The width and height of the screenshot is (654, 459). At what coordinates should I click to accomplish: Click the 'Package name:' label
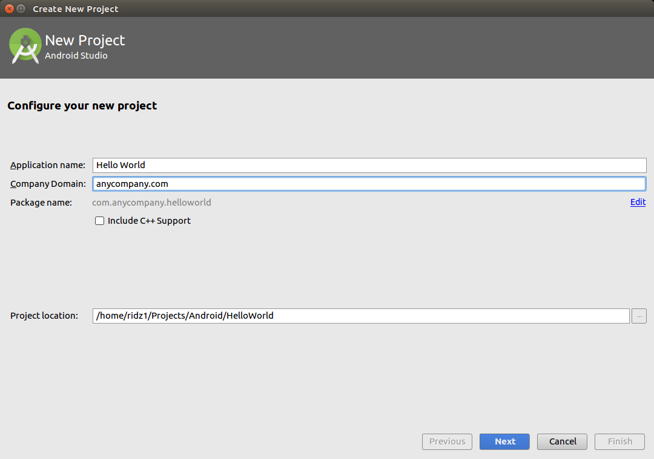41,203
